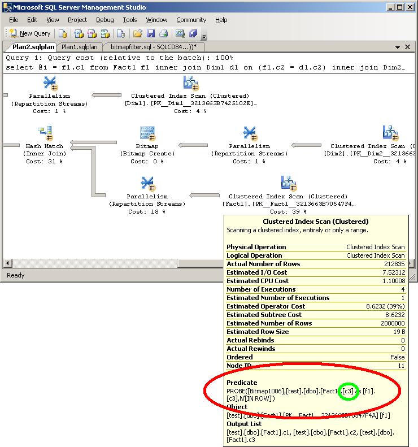The width and height of the screenshot is (418, 447).
Task: Switch to the Plan2.sqlplan tab
Action: pyautogui.click(x=33, y=47)
